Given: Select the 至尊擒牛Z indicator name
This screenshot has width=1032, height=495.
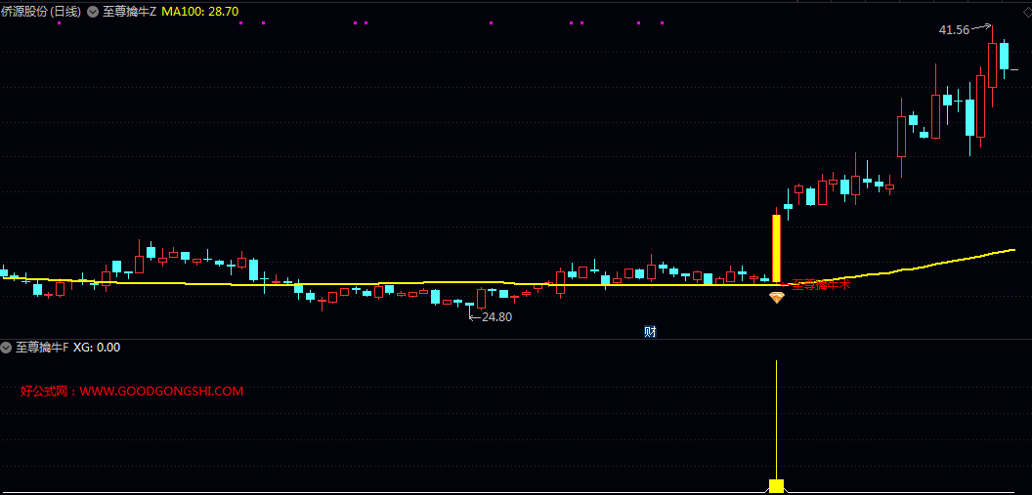Looking at the screenshot, I should 130,11.
